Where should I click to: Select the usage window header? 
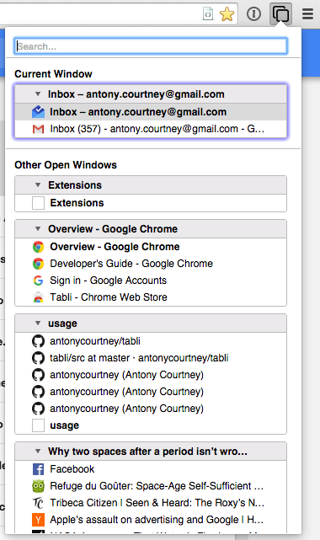point(151,323)
